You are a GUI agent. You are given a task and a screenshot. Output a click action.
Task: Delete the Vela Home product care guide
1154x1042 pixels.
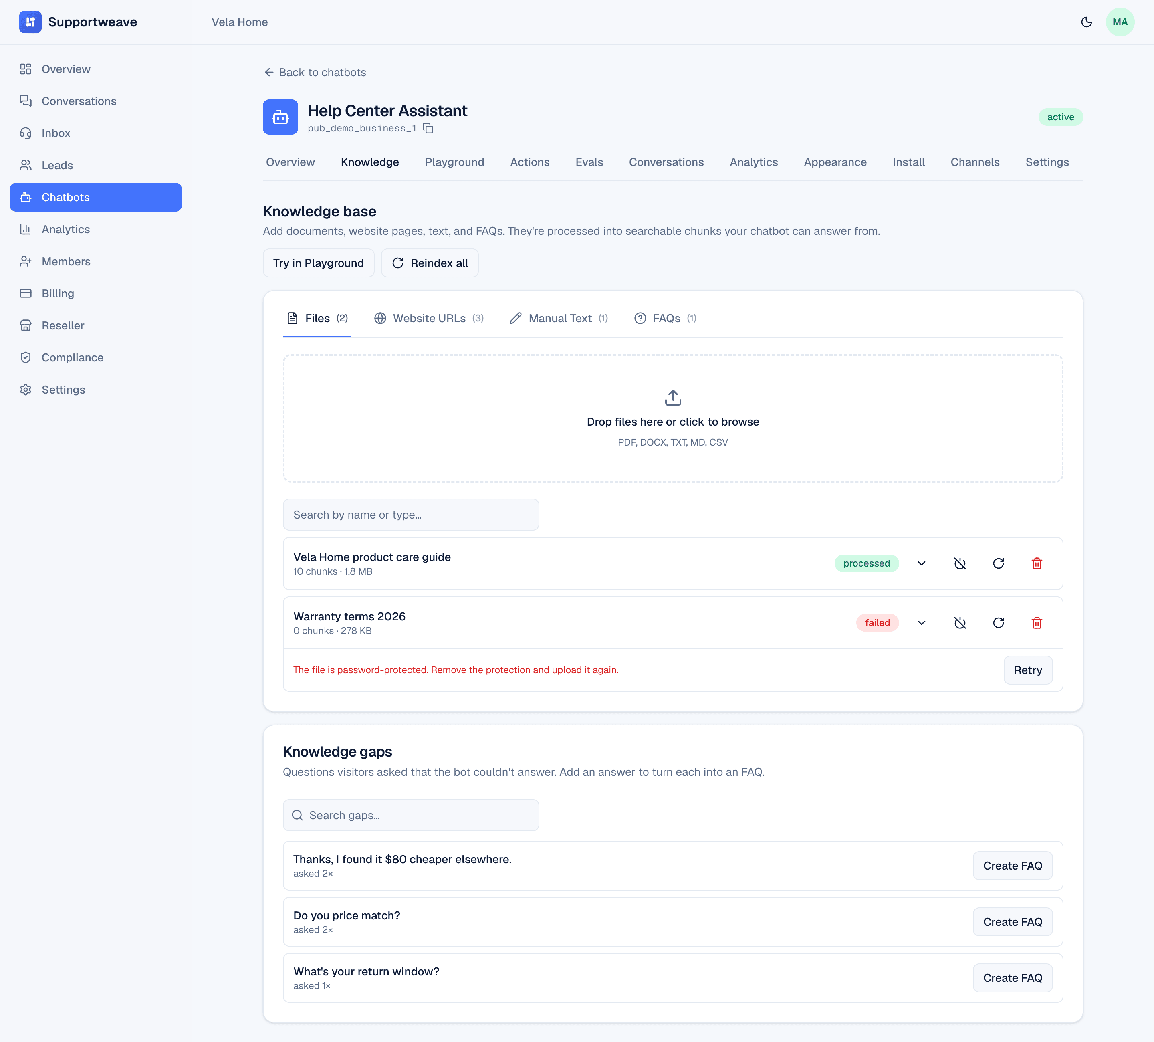tap(1036, 563)
